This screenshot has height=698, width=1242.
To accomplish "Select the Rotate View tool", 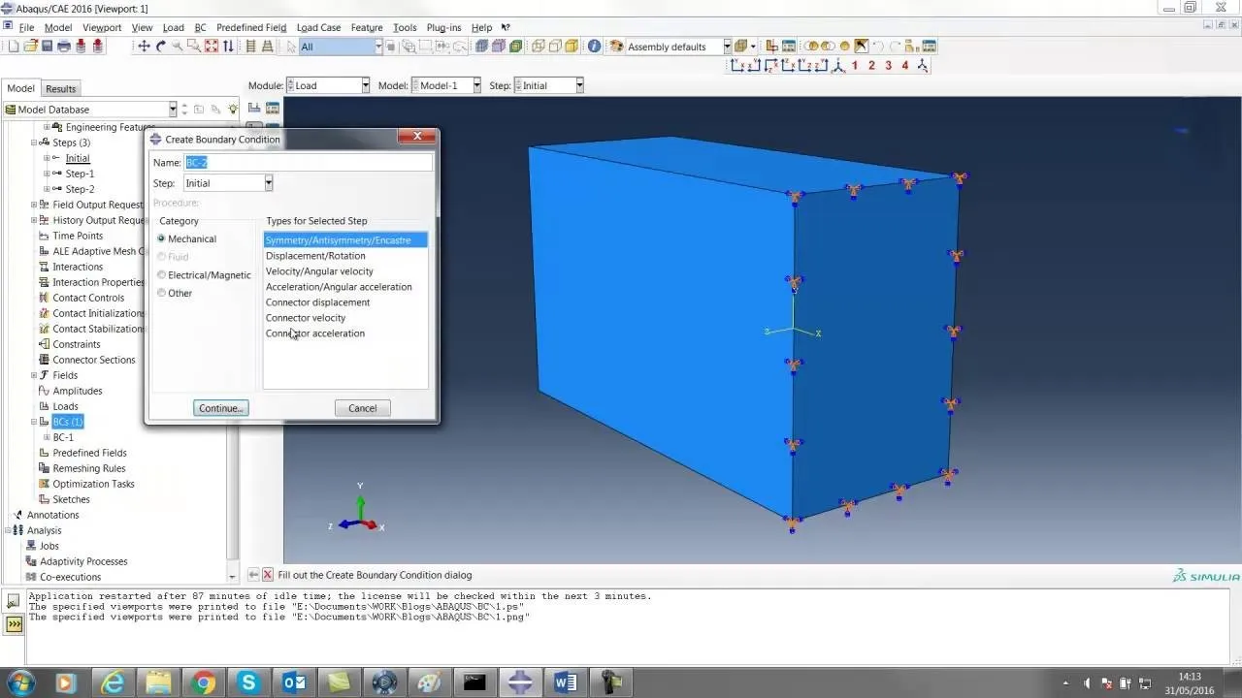I will pos(160,47).
